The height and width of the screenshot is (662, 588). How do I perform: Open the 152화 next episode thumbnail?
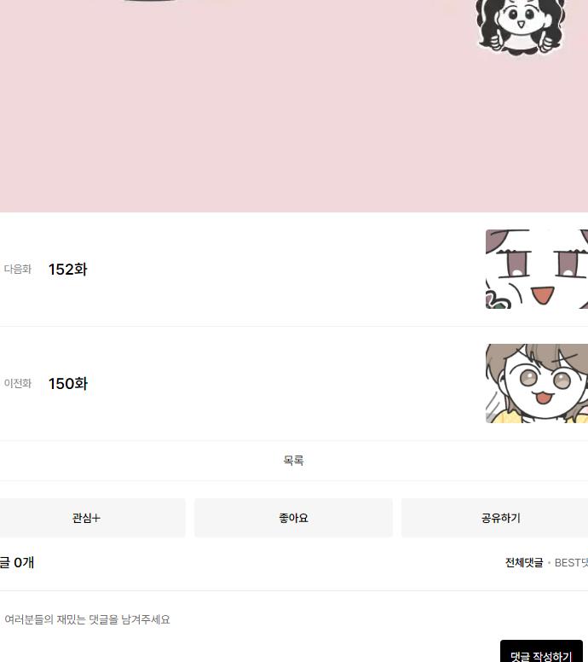click(537, 269)
